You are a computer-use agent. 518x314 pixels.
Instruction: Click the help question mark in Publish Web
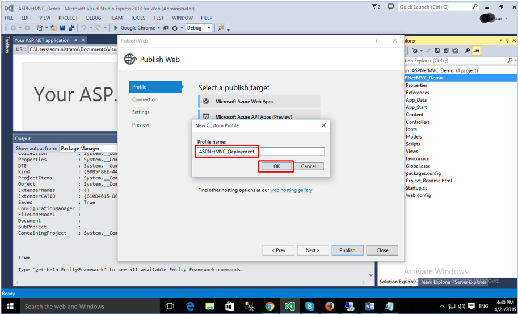click(x=377, y=41)
